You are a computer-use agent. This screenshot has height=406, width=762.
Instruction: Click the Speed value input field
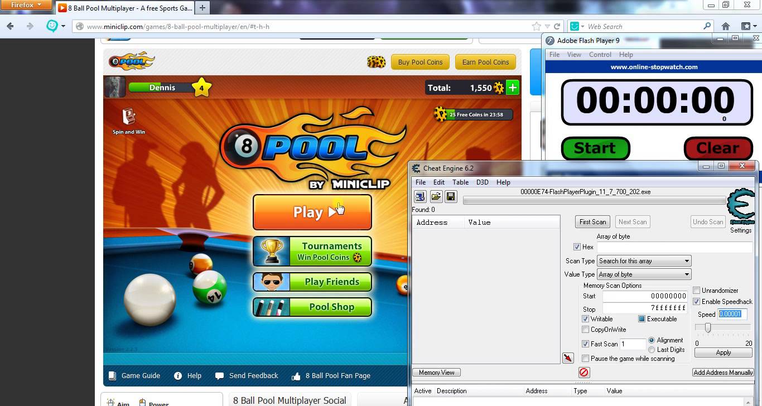(x=732, y=314)
